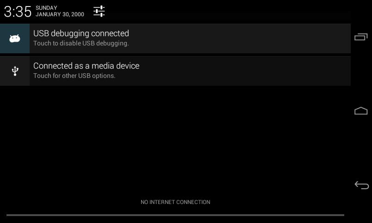Tap the Android debug bug icon

(15, 38)
